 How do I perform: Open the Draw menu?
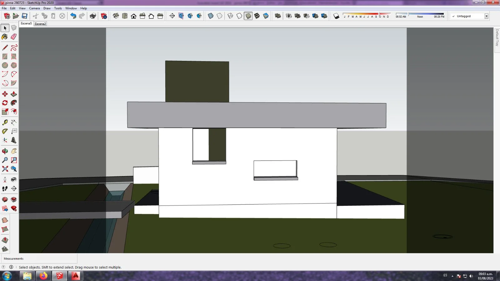click(x=47, y=8)
